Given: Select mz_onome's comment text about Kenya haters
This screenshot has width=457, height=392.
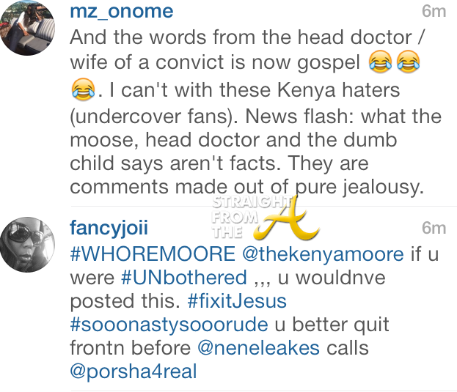Looking at the screenshot, I should (x=256, y=112).
